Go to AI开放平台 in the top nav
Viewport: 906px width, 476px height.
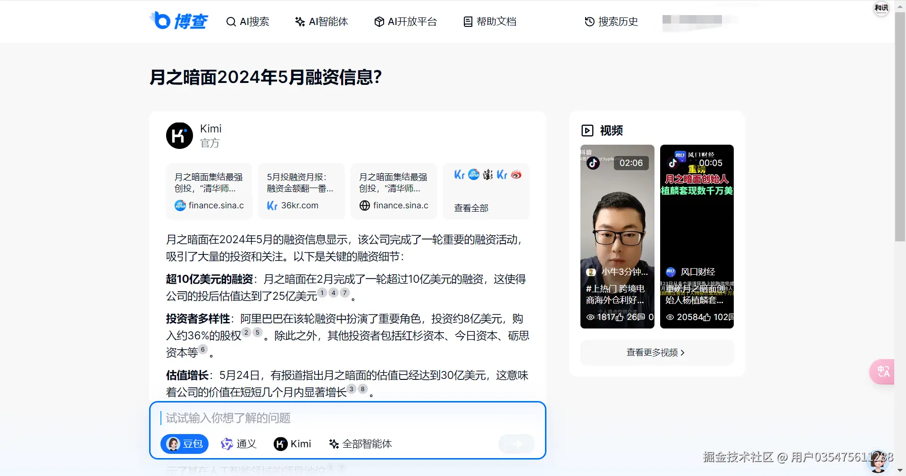point(406,22)
